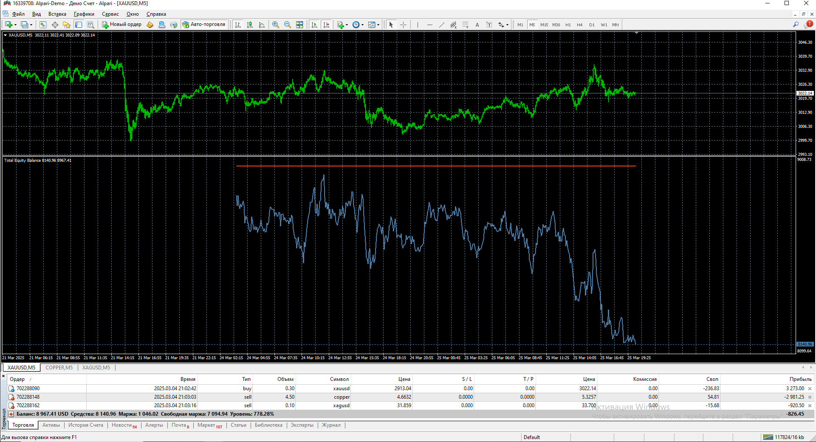The width and height of the screenshot is (816, 442).
Task: Expand the Templates dropdown arrow
Action: tap(378, 25)
